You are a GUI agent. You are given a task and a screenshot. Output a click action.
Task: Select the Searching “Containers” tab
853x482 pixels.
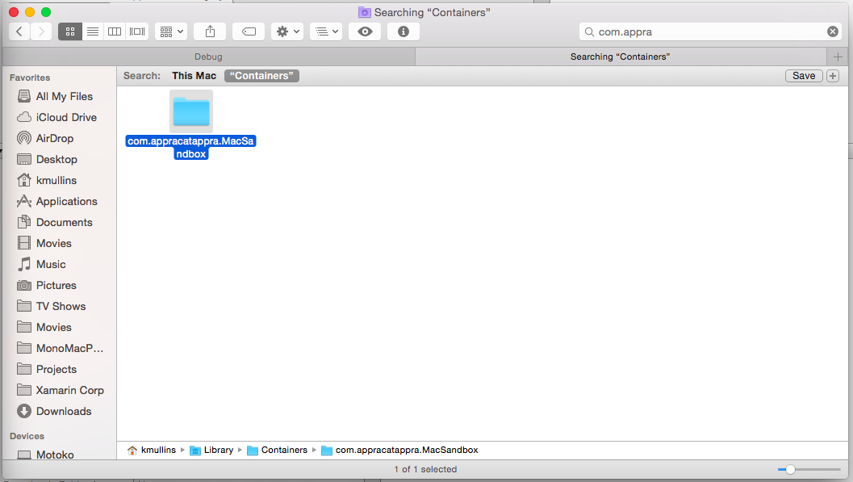click(x=620, y=57)
